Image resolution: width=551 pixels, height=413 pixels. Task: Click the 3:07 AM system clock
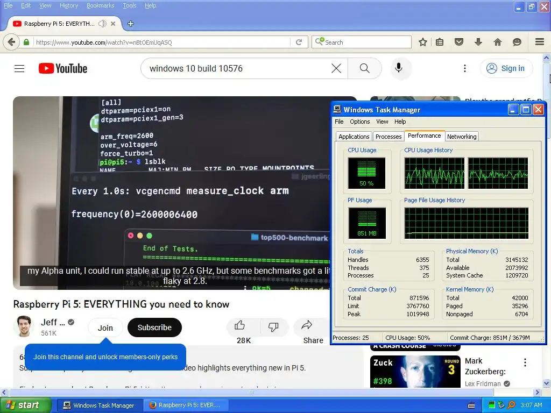click(531, 405)
